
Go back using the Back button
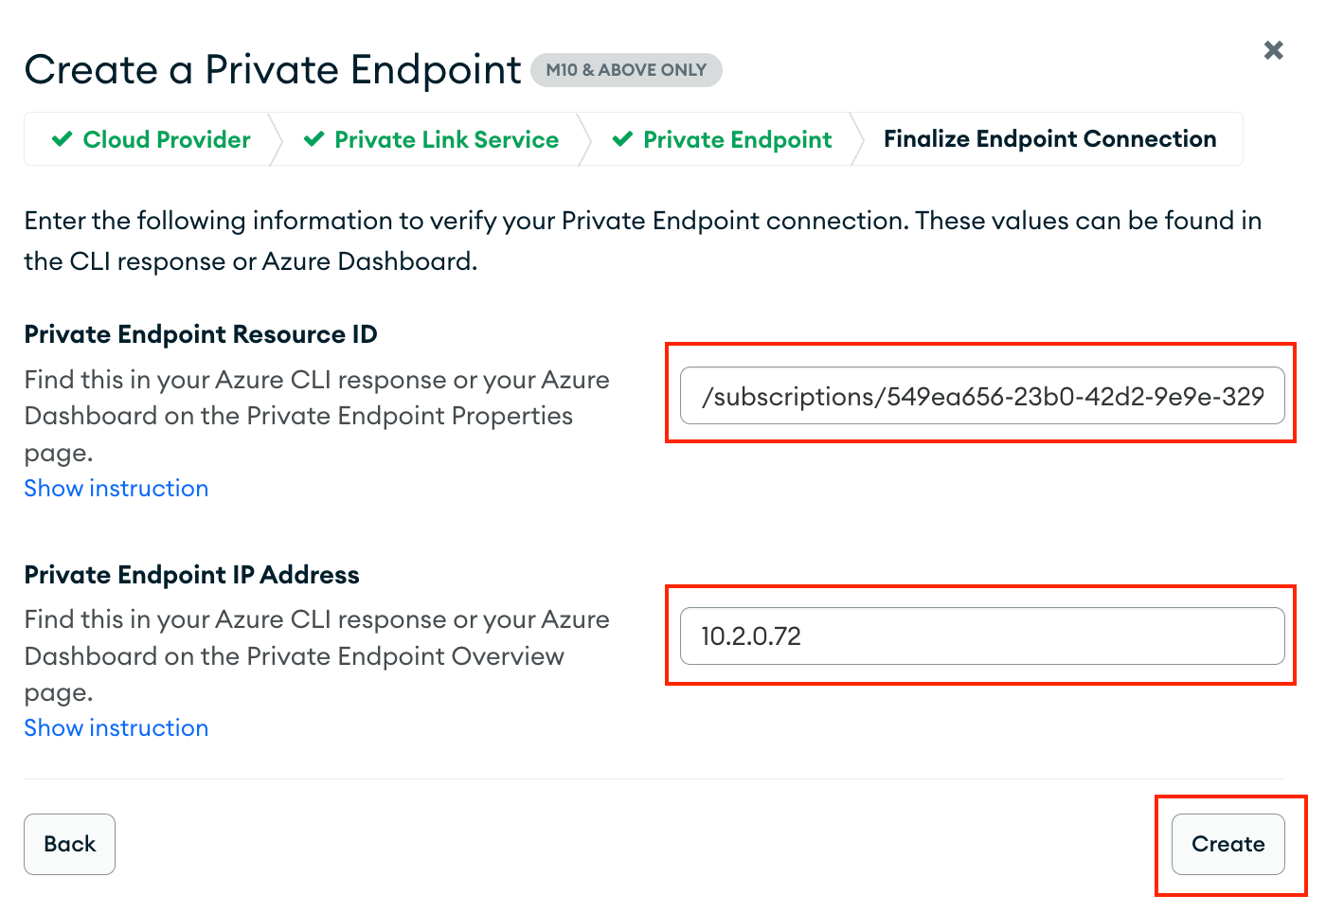[x=69, y=844]
